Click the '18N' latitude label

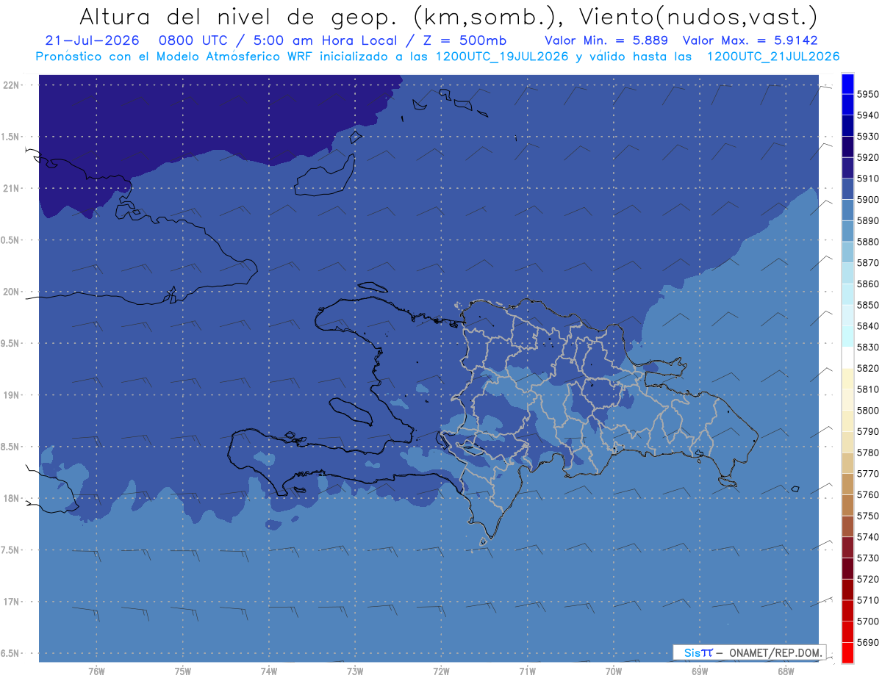(x=11, y=498)
